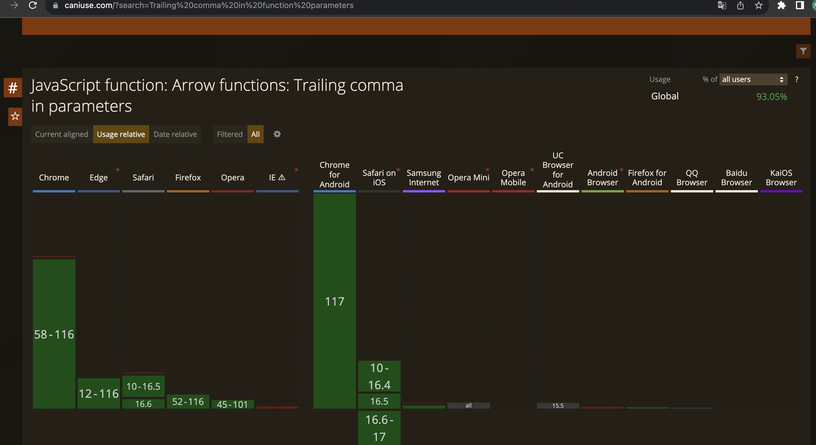816x445 pixels.
Task: Open the all users dropdown
Action: pyautogui.click(x=753, y=79)
